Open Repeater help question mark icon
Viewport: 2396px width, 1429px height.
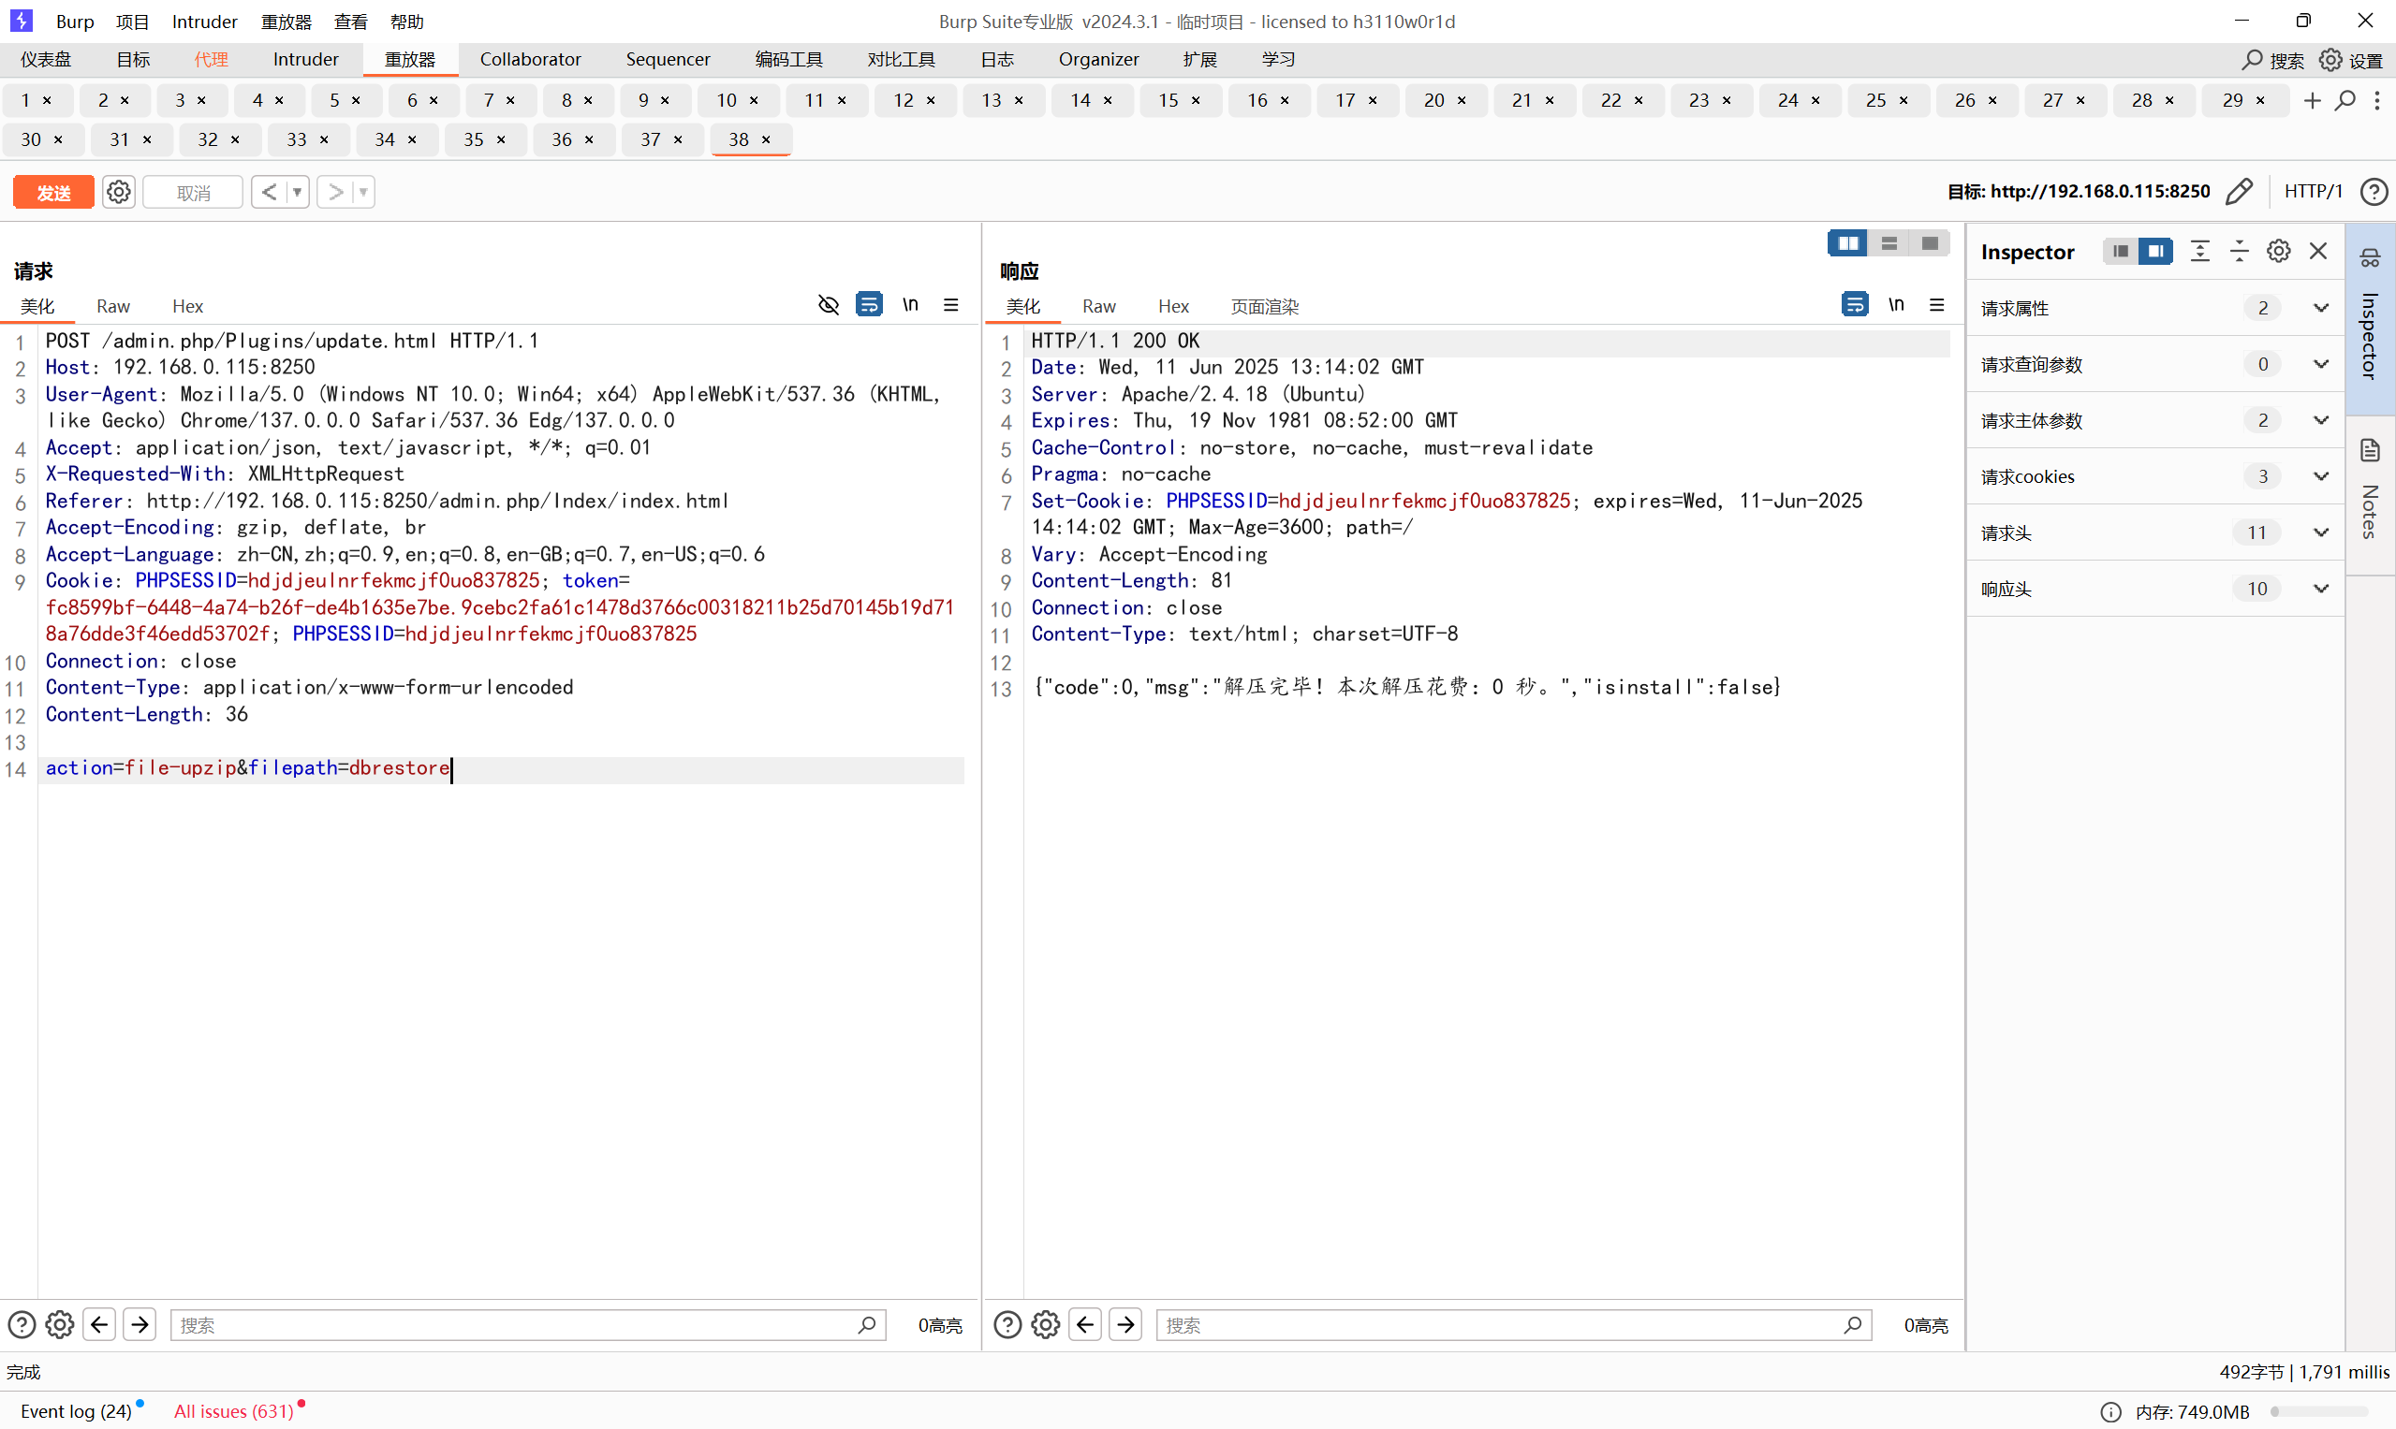point(2373,192)
